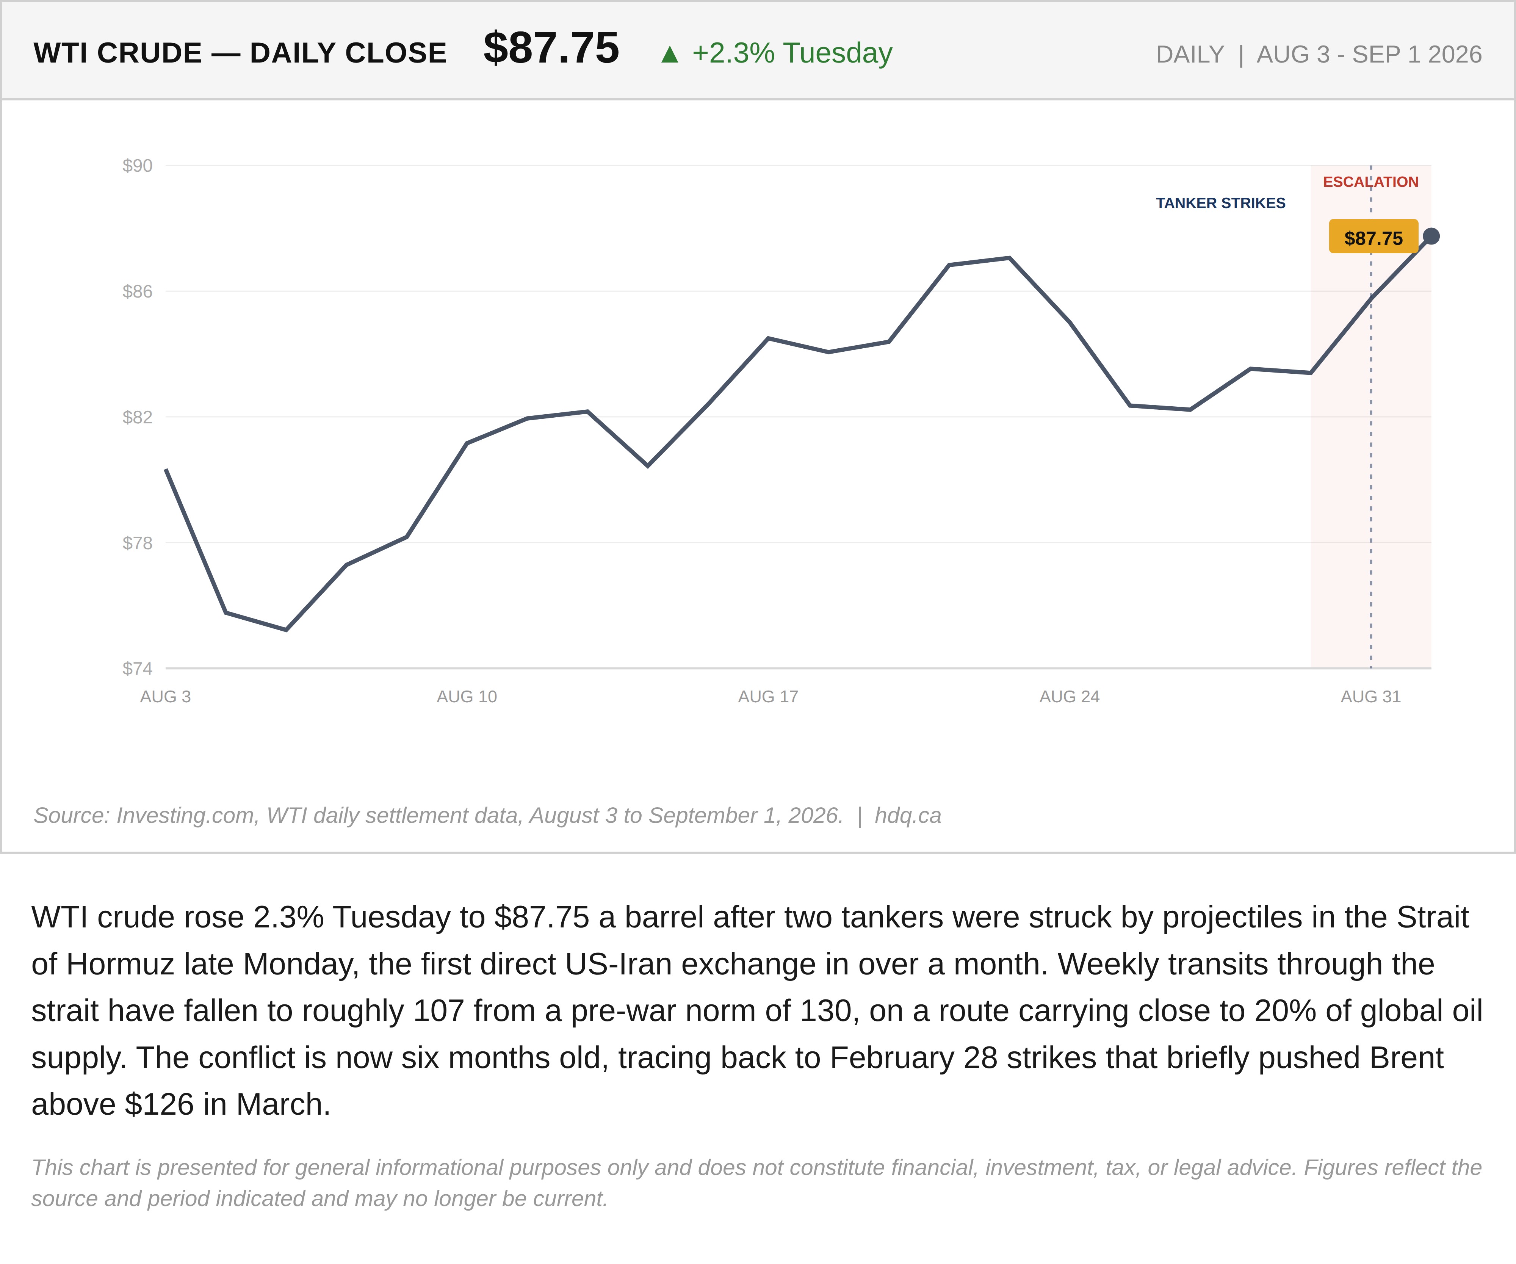Click the AUG 3 - SEP 1 2026 date range

click(x=1369, y=54)
